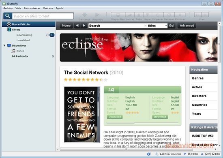Image resolution: width=223 pixels, height=158 pixels.
Task: Open IMDB TOP 250 list
Action: (203, 136)
